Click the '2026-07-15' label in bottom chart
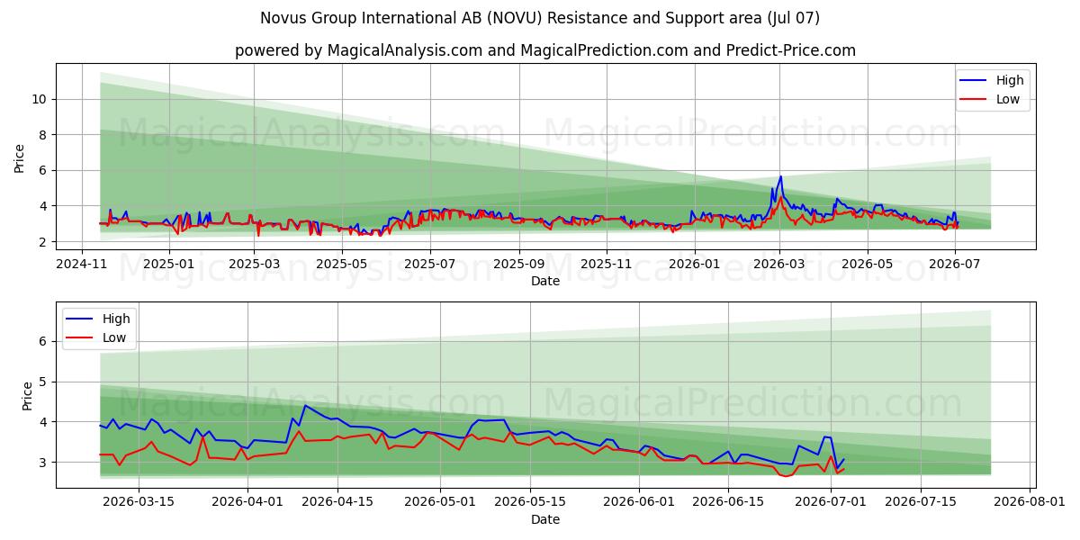The height and width of the screenshot is (540, 1080). [x=921, y=503]
